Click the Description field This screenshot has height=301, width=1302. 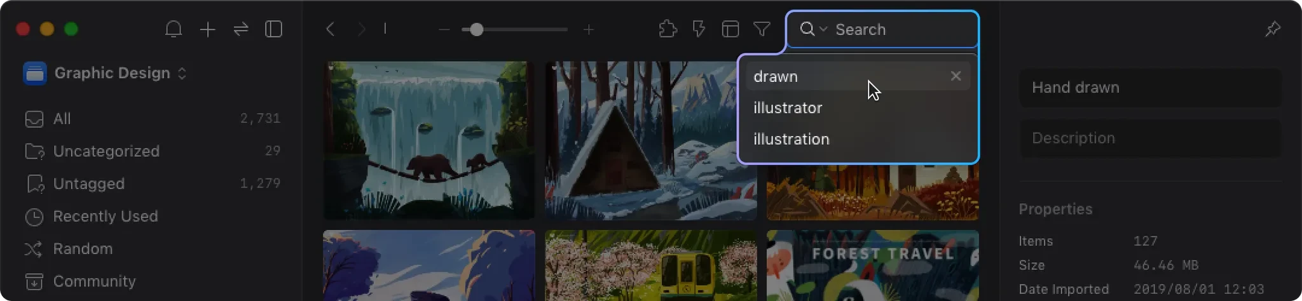click(1150, 138)
